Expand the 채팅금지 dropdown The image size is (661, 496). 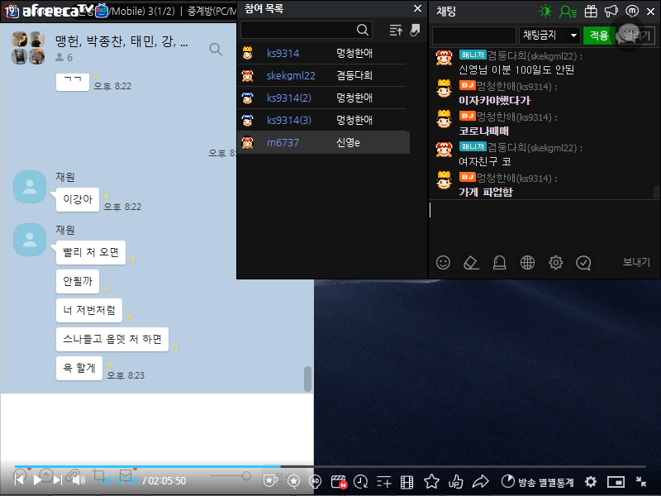(549, 36)
